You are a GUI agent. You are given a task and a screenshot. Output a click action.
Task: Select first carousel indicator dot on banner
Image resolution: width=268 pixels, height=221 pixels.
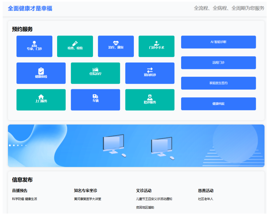(10, 145)
